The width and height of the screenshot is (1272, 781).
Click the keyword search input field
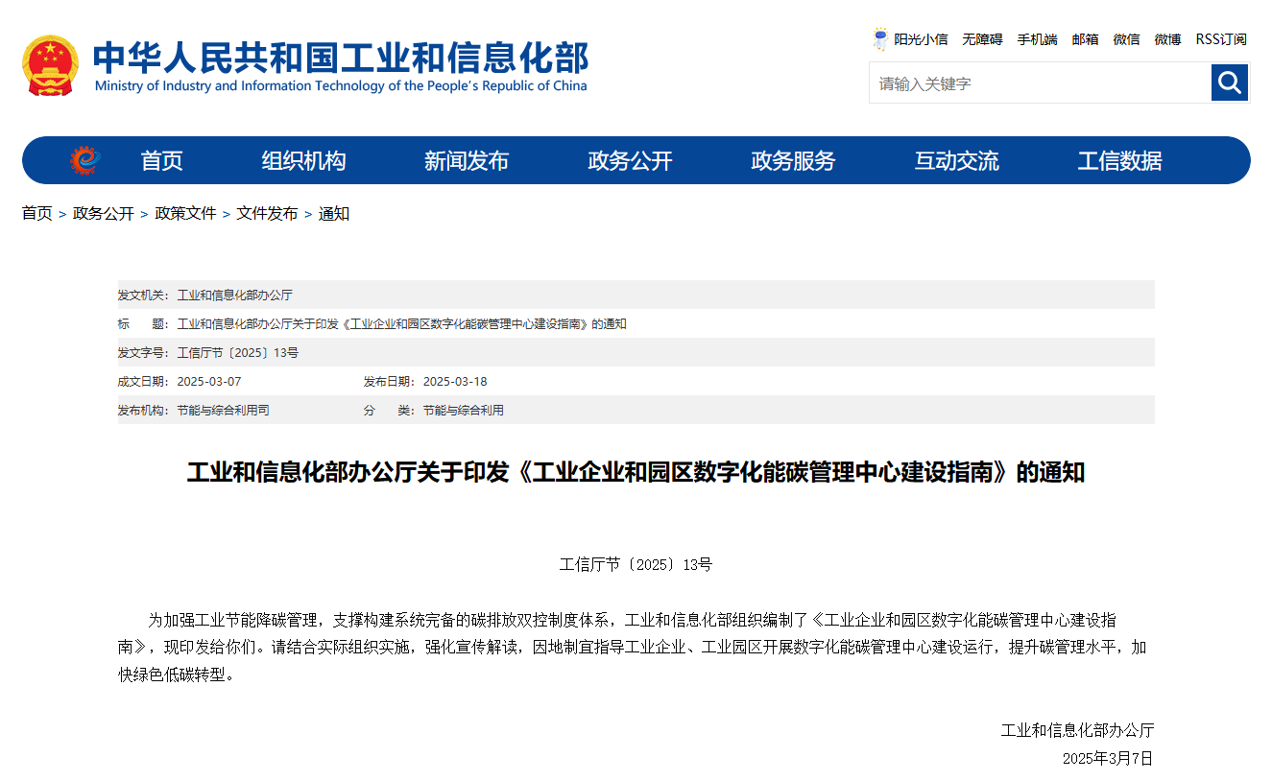[x=1037, y=83]
